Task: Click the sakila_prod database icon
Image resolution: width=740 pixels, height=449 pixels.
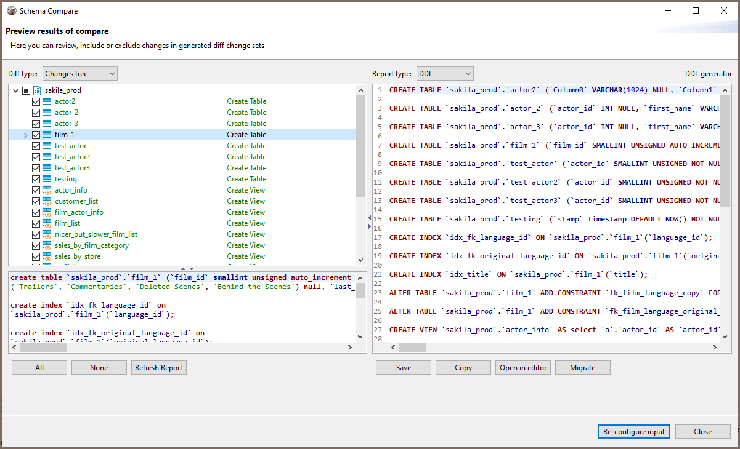Action: (x=36, y=90)
